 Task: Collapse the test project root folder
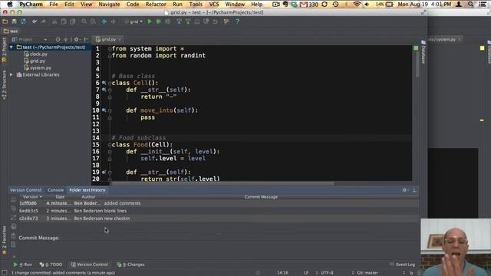tap(12, 48)
